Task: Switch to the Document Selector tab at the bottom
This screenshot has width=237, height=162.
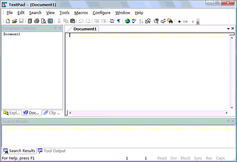Action: click(x=31, y=113)
